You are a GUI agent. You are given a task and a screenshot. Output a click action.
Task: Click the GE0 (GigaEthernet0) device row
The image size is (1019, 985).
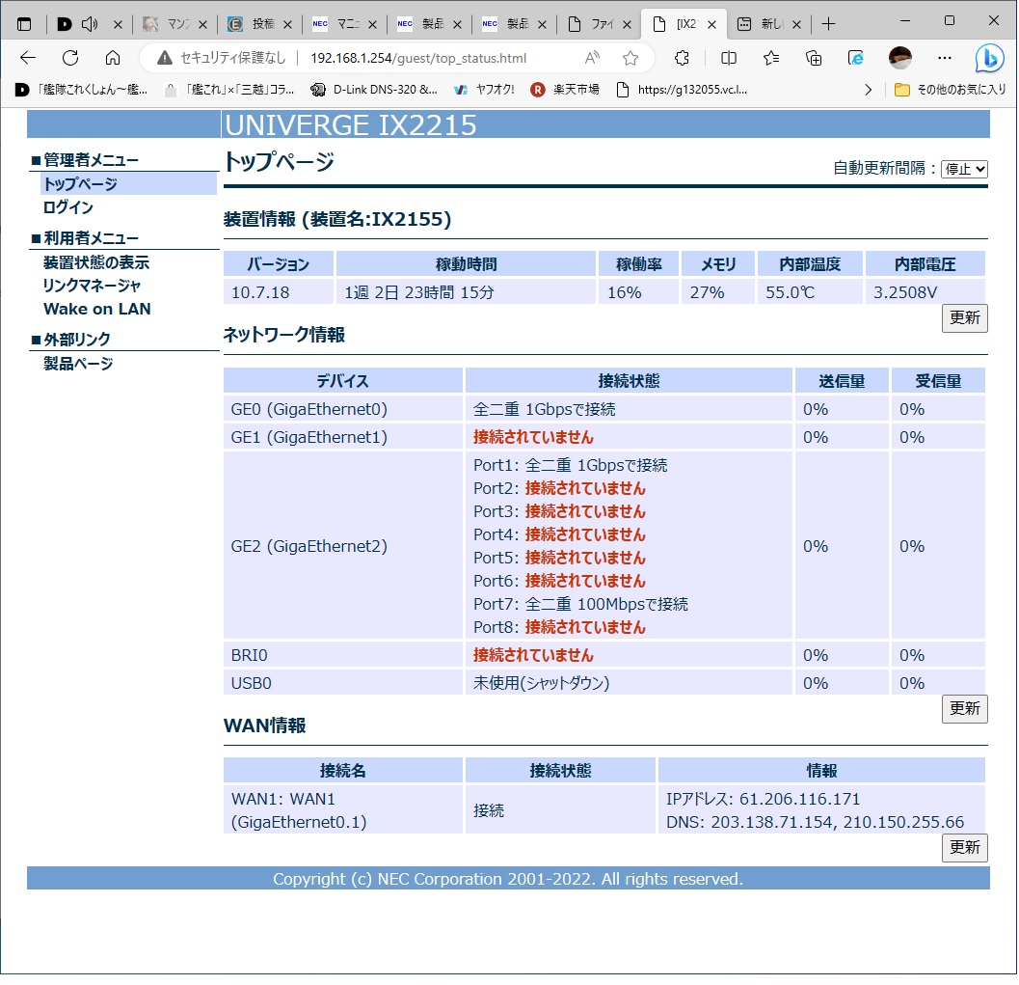click(x=603, y=409)
